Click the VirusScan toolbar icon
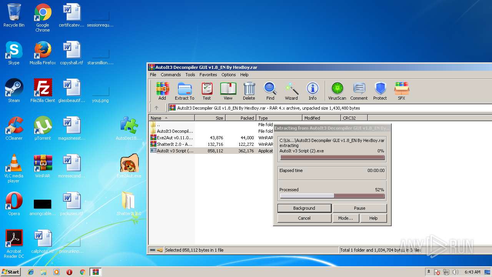This screenshot has height=277, width=492. click(x=337, y=91)
